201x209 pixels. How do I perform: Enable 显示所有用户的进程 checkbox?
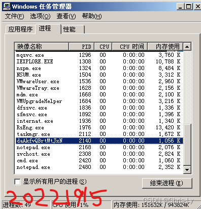point(18,182)
